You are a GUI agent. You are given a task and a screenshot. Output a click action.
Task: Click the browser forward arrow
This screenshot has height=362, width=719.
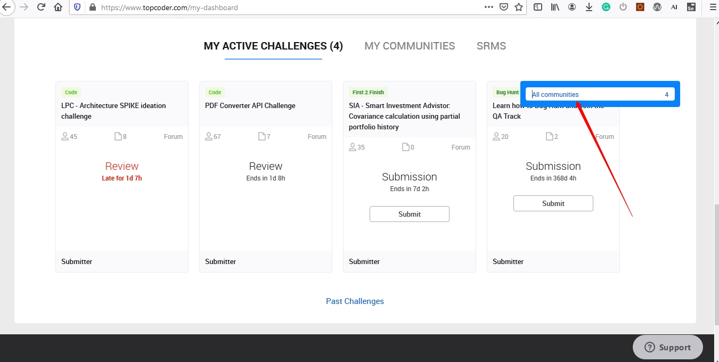click(24, 7)
